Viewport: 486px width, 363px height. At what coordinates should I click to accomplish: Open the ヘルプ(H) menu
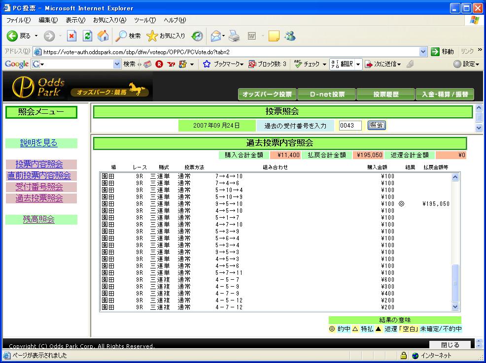(175, 20)
